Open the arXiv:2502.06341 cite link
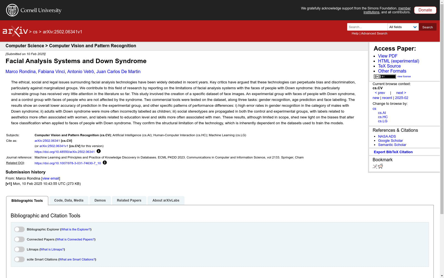Screen dimensions: 444x278 click(x=47, y=141)
